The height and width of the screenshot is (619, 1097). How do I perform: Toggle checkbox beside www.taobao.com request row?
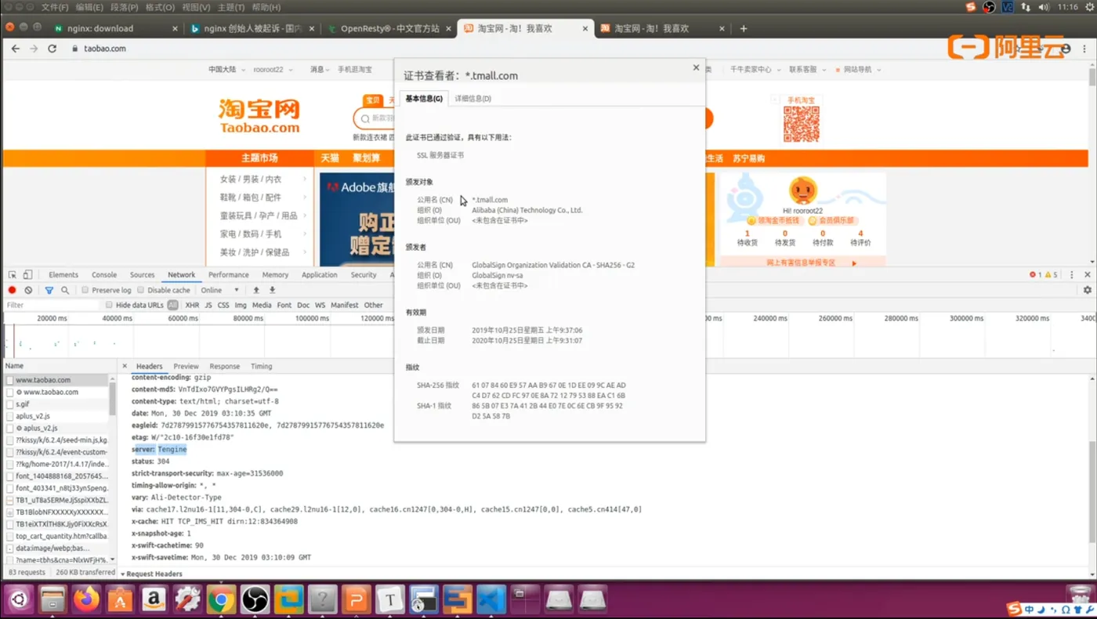pyautogui.click(x=10, y=380)
